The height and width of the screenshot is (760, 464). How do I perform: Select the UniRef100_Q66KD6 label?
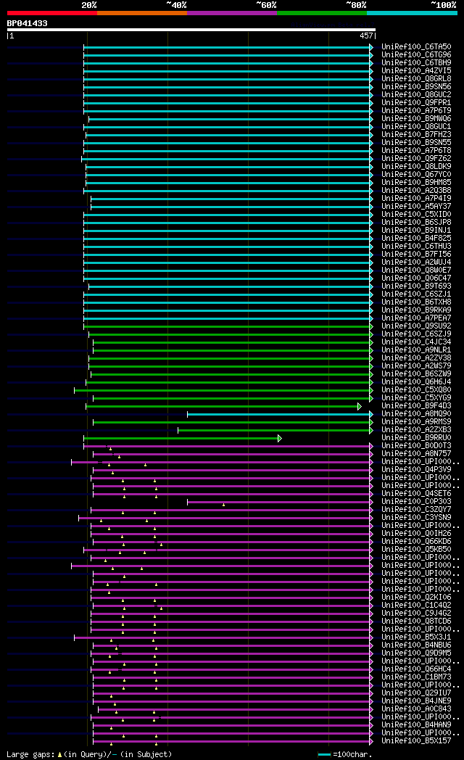coord(416,541)
